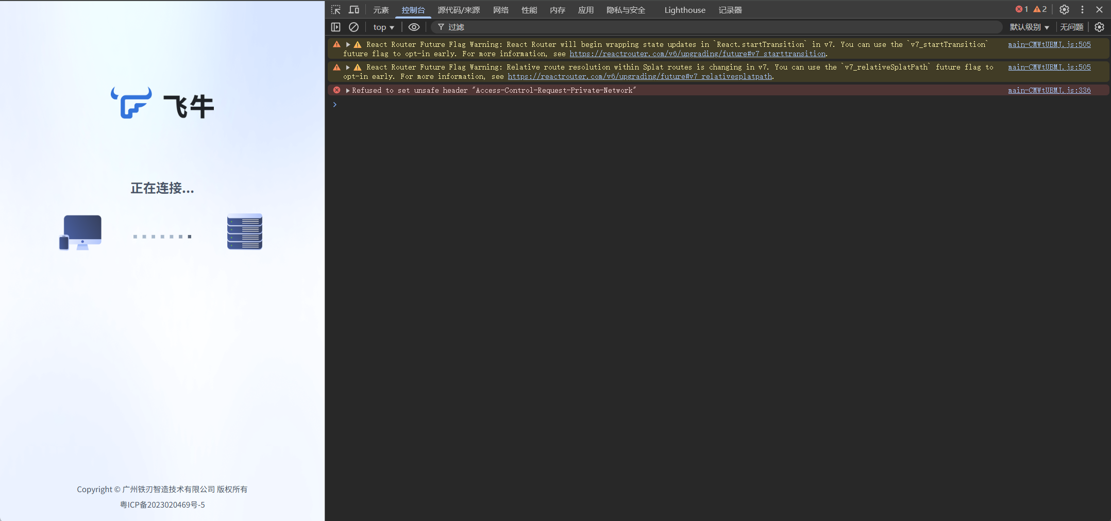Click the yellow warning count badge
Image resolution: width=1111 pixels, height=521 pixels.
(1040, 9)
